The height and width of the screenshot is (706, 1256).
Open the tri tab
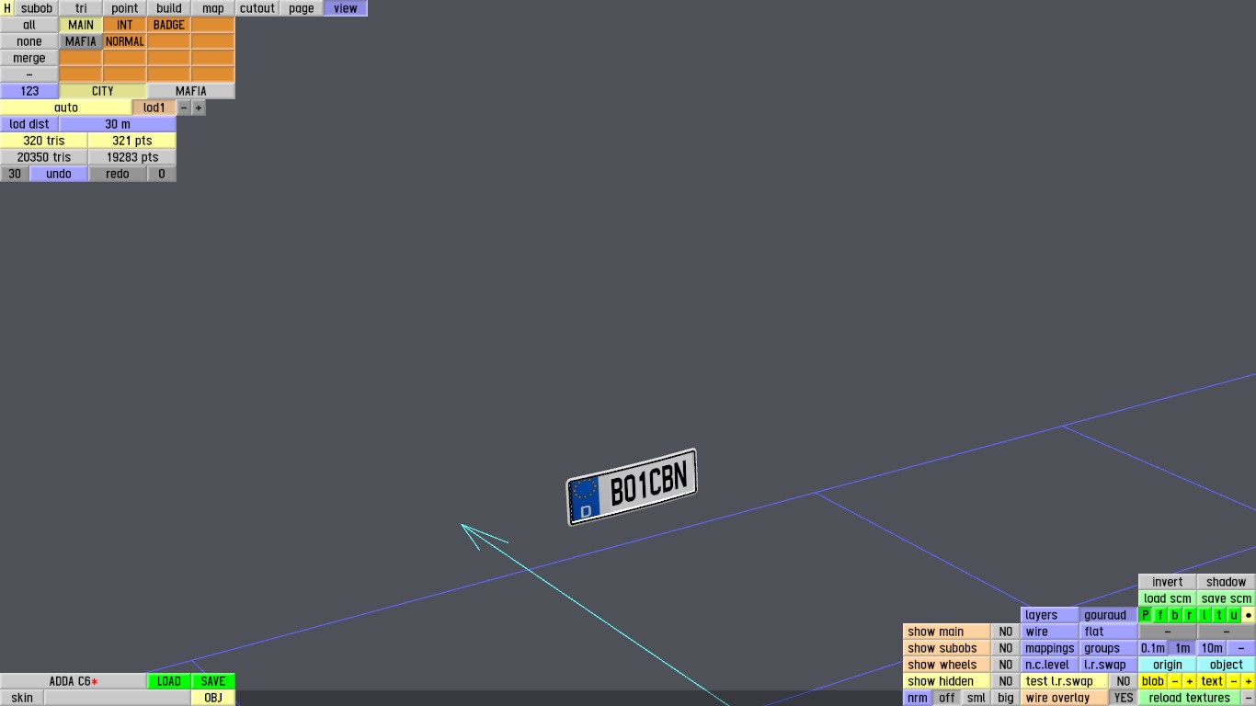click(x=81, y=8)
